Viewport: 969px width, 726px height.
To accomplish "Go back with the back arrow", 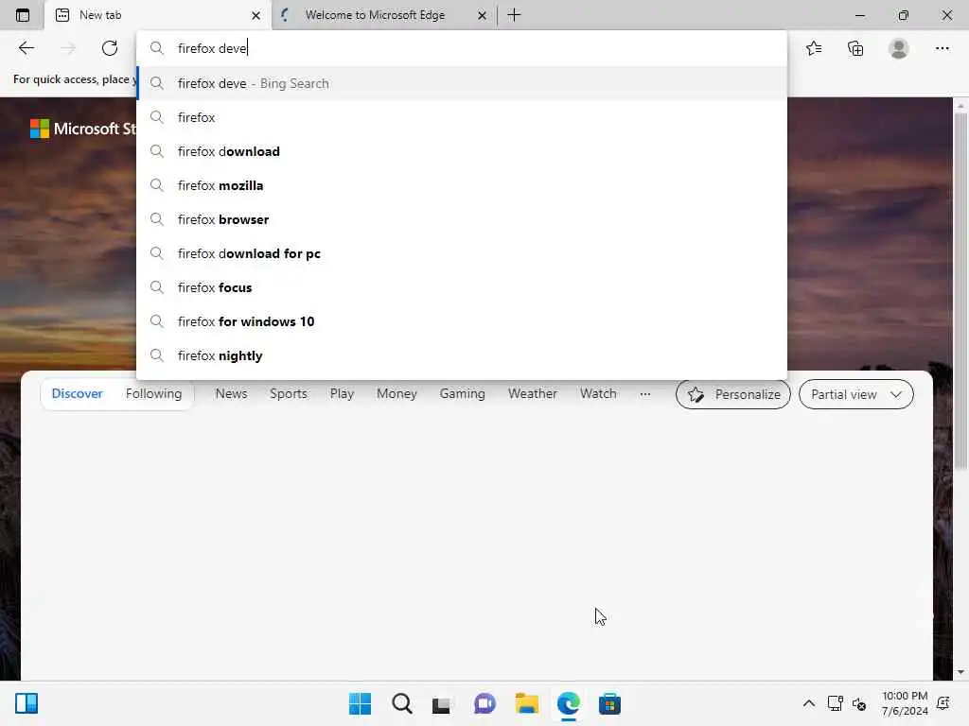I will [x=26, y=48].
